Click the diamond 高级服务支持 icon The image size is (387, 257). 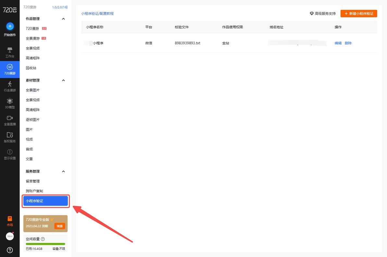[x=312, y=14]
